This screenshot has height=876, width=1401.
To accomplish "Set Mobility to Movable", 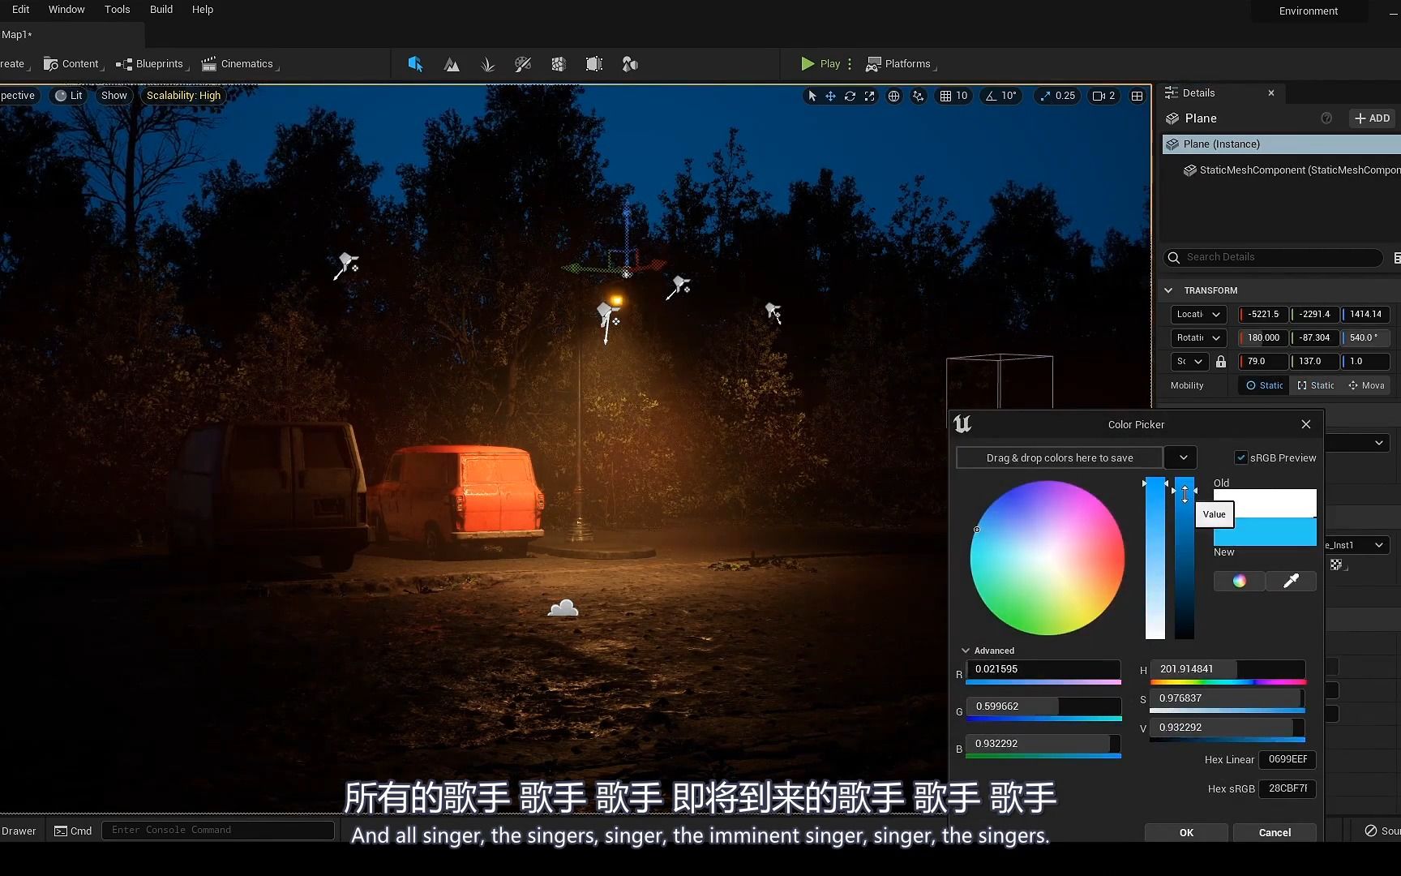I will [x=1366, y=386].
